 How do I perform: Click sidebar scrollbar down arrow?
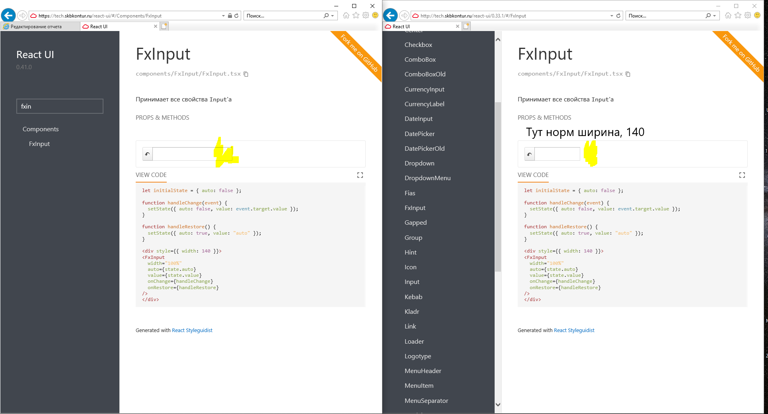(x=498, y=404)
